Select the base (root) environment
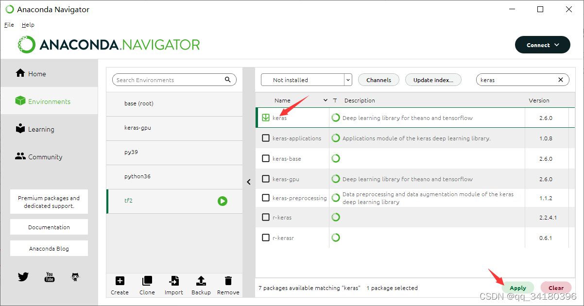 tap(174, 104)
